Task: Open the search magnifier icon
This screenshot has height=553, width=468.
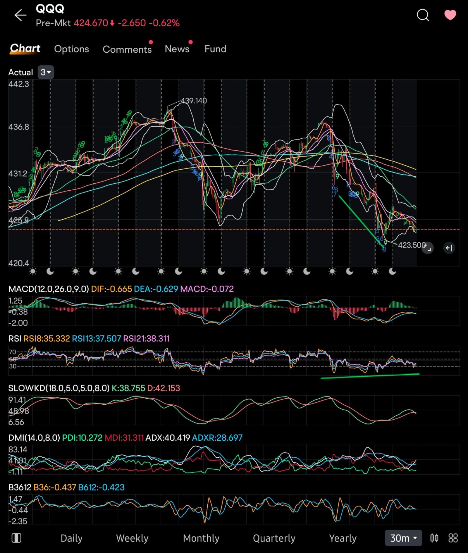Action: 423,15
